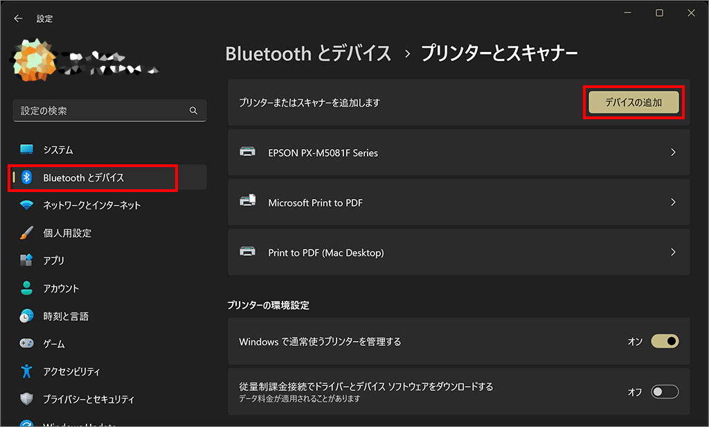Screen dimensions: 709x427
Task: Click the プライバシーとセキュリティ shield icon
Action: tap(27, 399)
